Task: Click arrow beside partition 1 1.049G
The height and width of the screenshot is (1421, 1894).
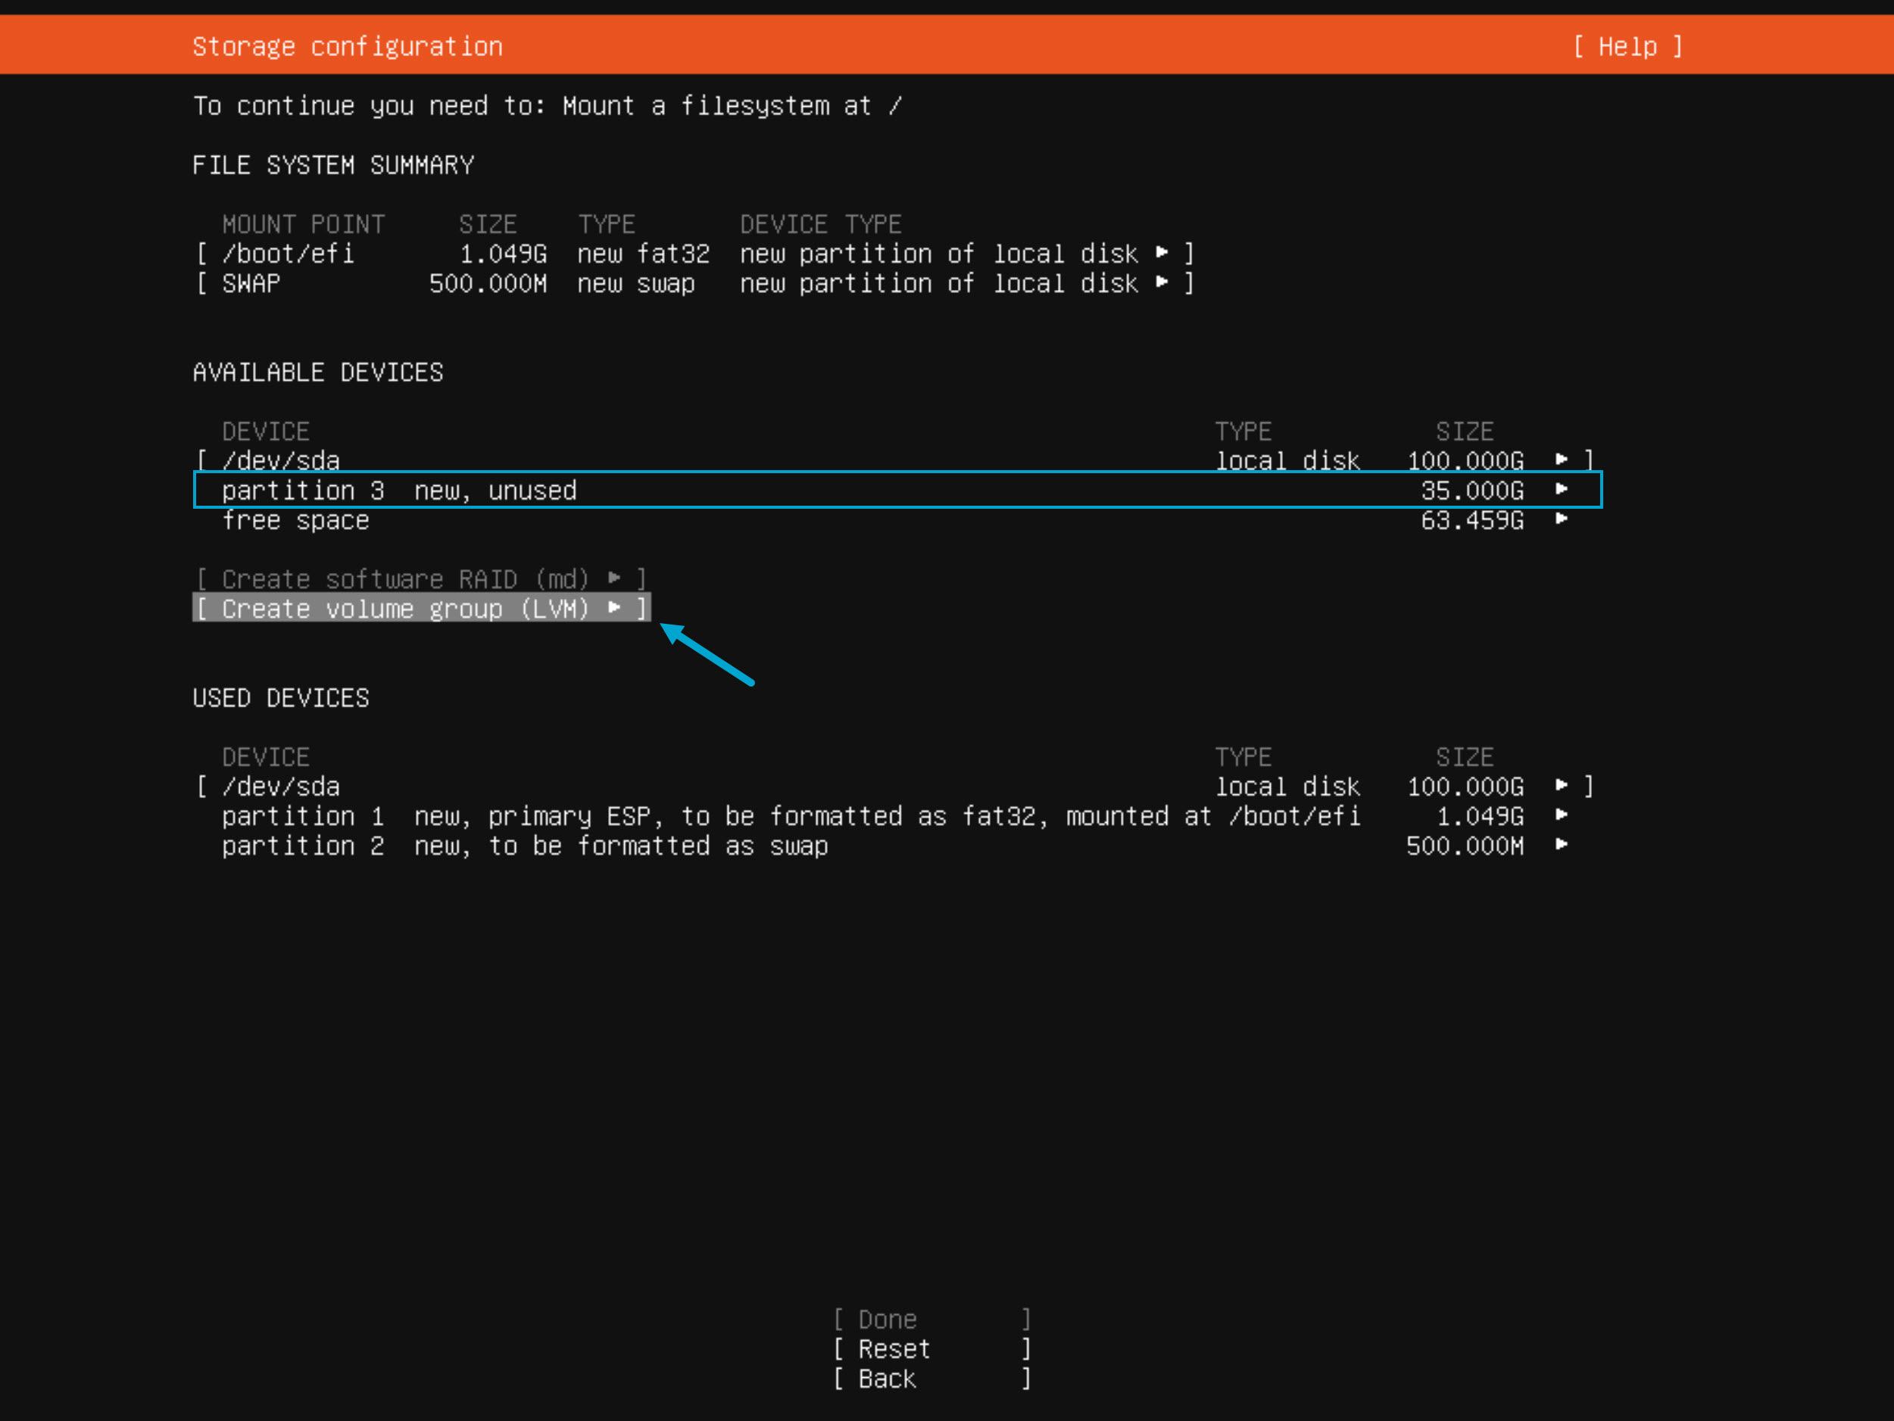Action: [x=1561, y=815]
